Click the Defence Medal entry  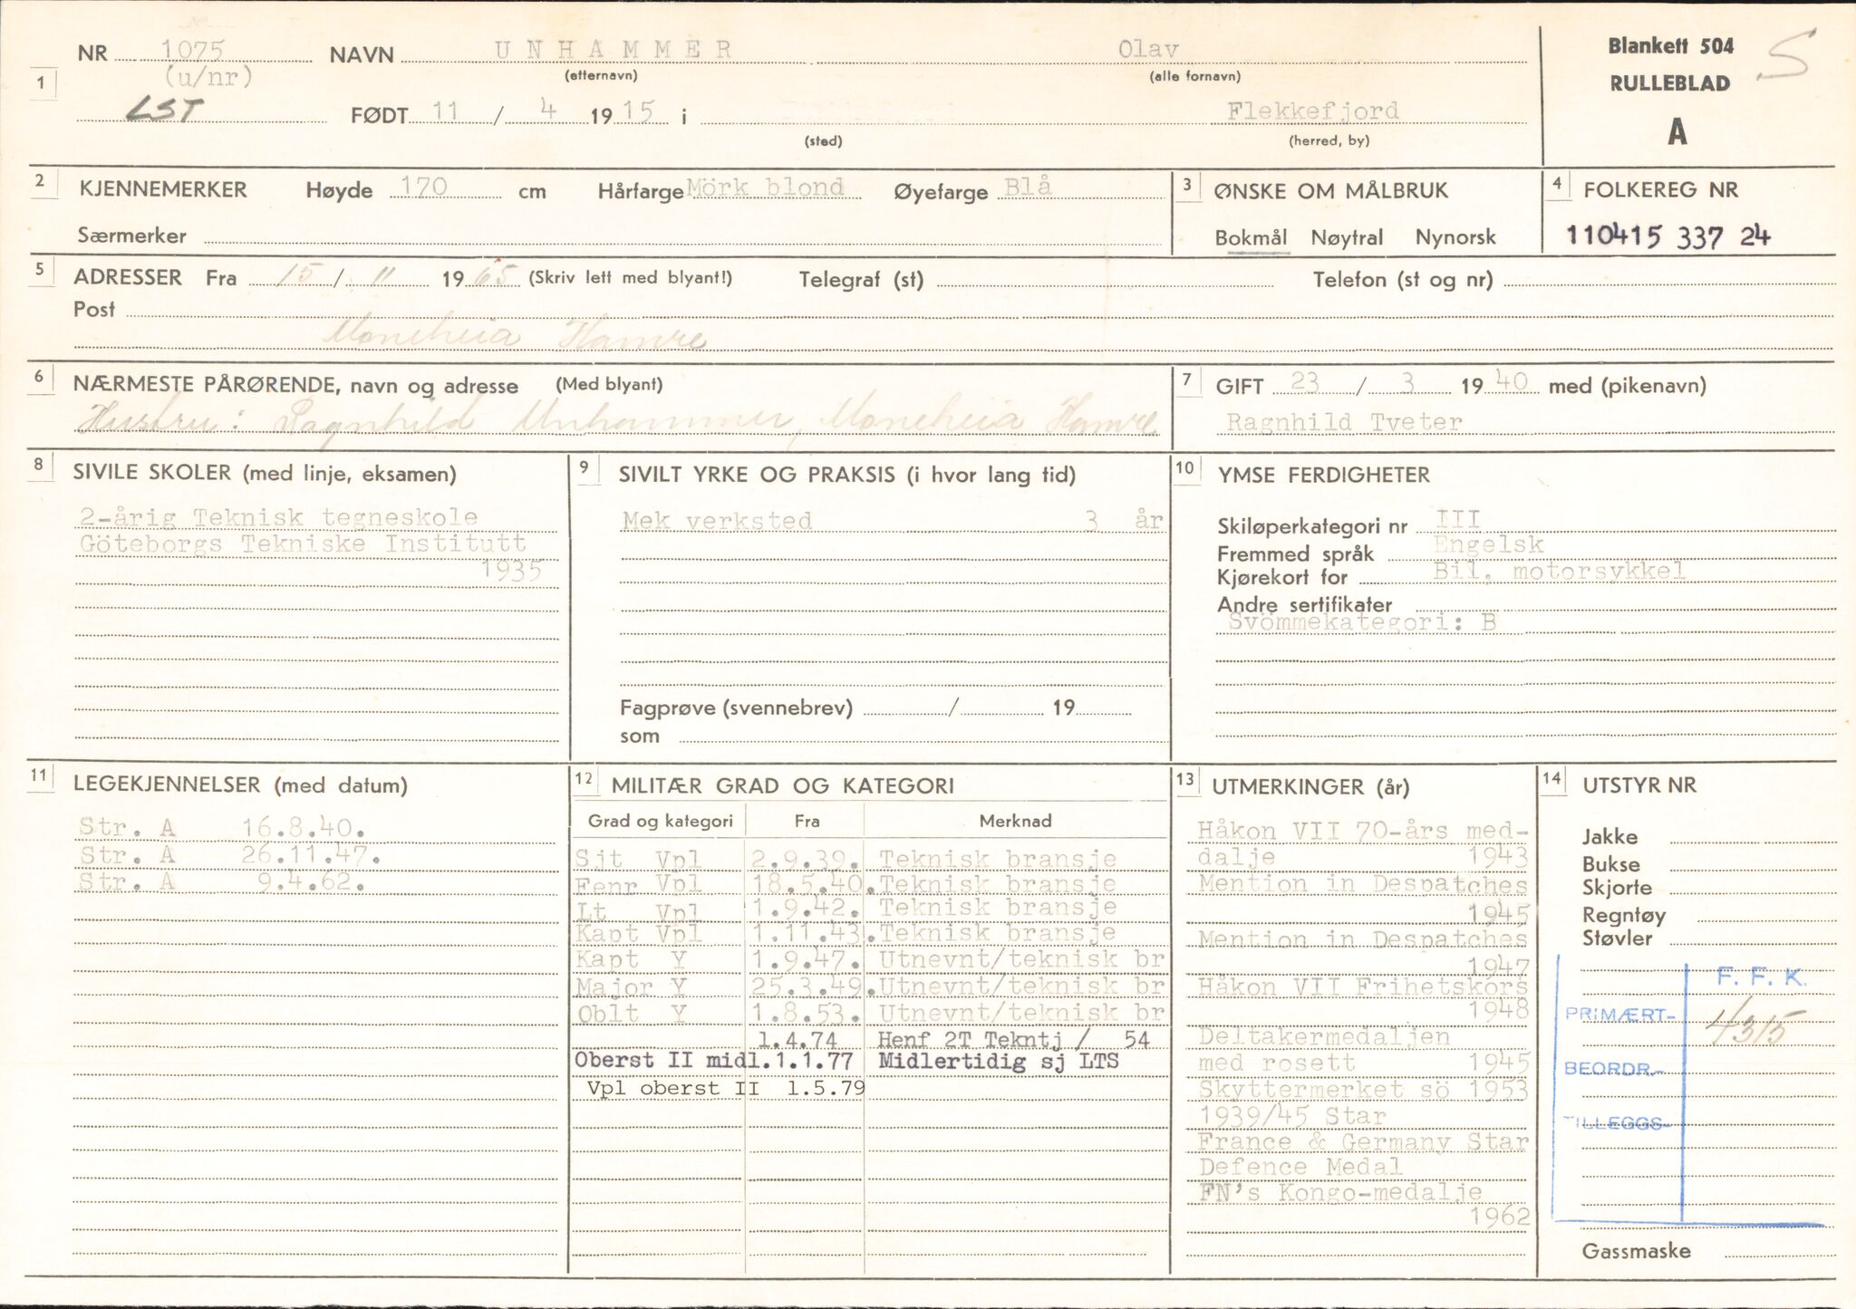tap(1300, 1167)
